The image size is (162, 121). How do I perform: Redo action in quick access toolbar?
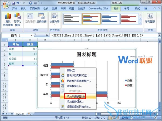24,3
